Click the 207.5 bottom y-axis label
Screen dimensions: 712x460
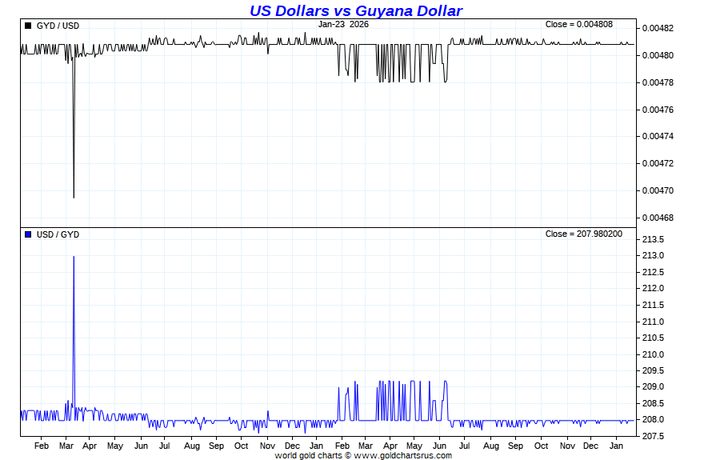tap(653, 436)
